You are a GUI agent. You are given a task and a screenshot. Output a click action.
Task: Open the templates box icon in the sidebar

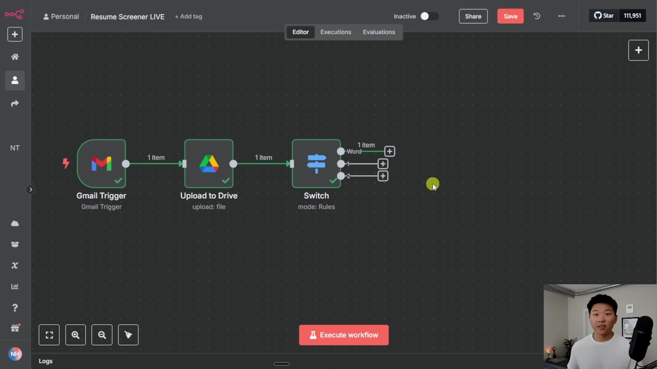[x=15, y=245]
